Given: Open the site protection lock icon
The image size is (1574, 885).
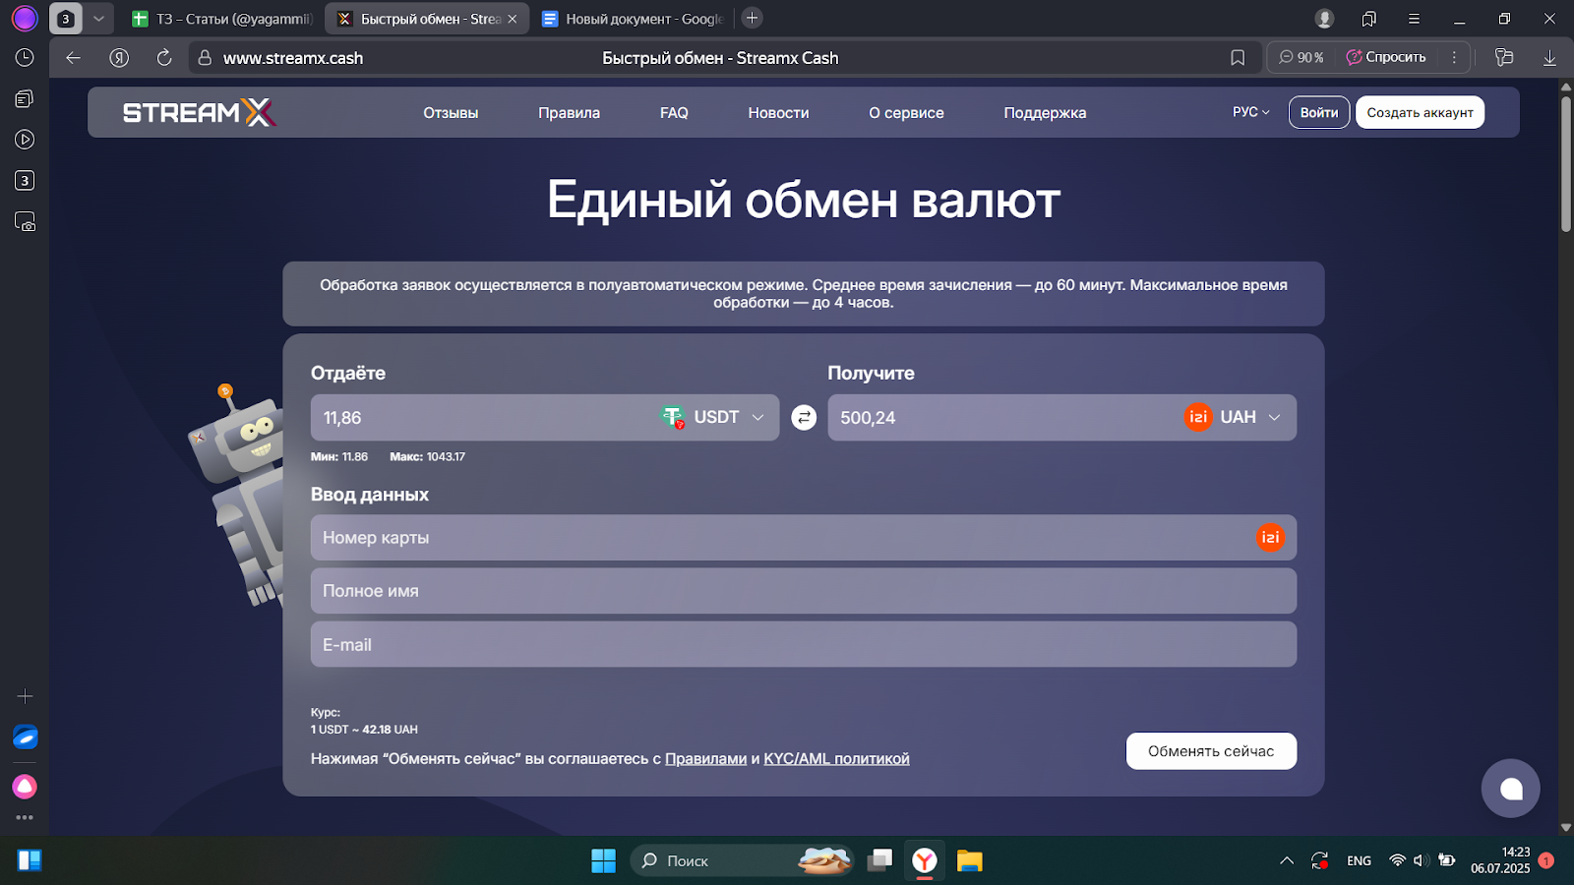Looking at the screenshot, I should pyautogui.click(x=205, y=58).
